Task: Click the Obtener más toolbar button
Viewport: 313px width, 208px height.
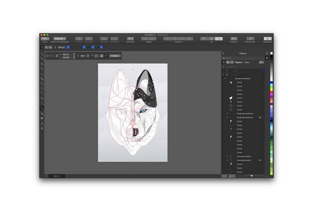Action: click(250, 39)
